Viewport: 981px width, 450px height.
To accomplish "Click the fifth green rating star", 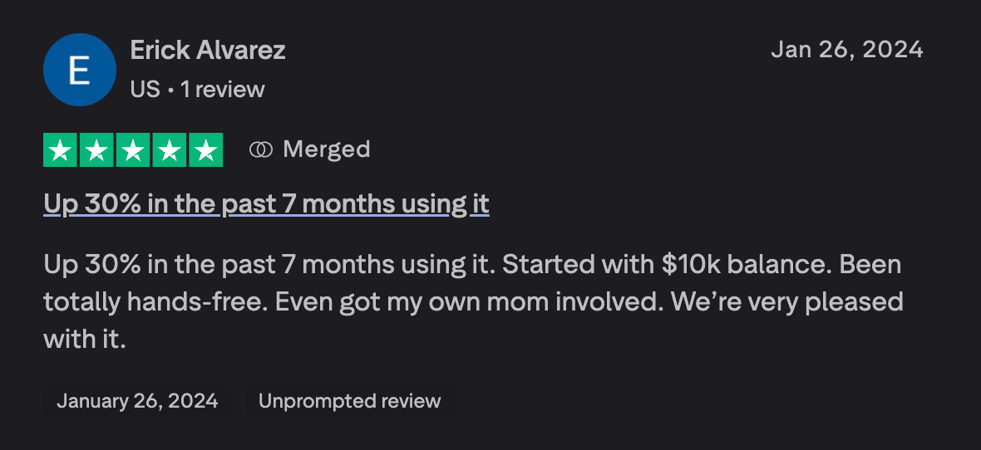I will [206, 150].
